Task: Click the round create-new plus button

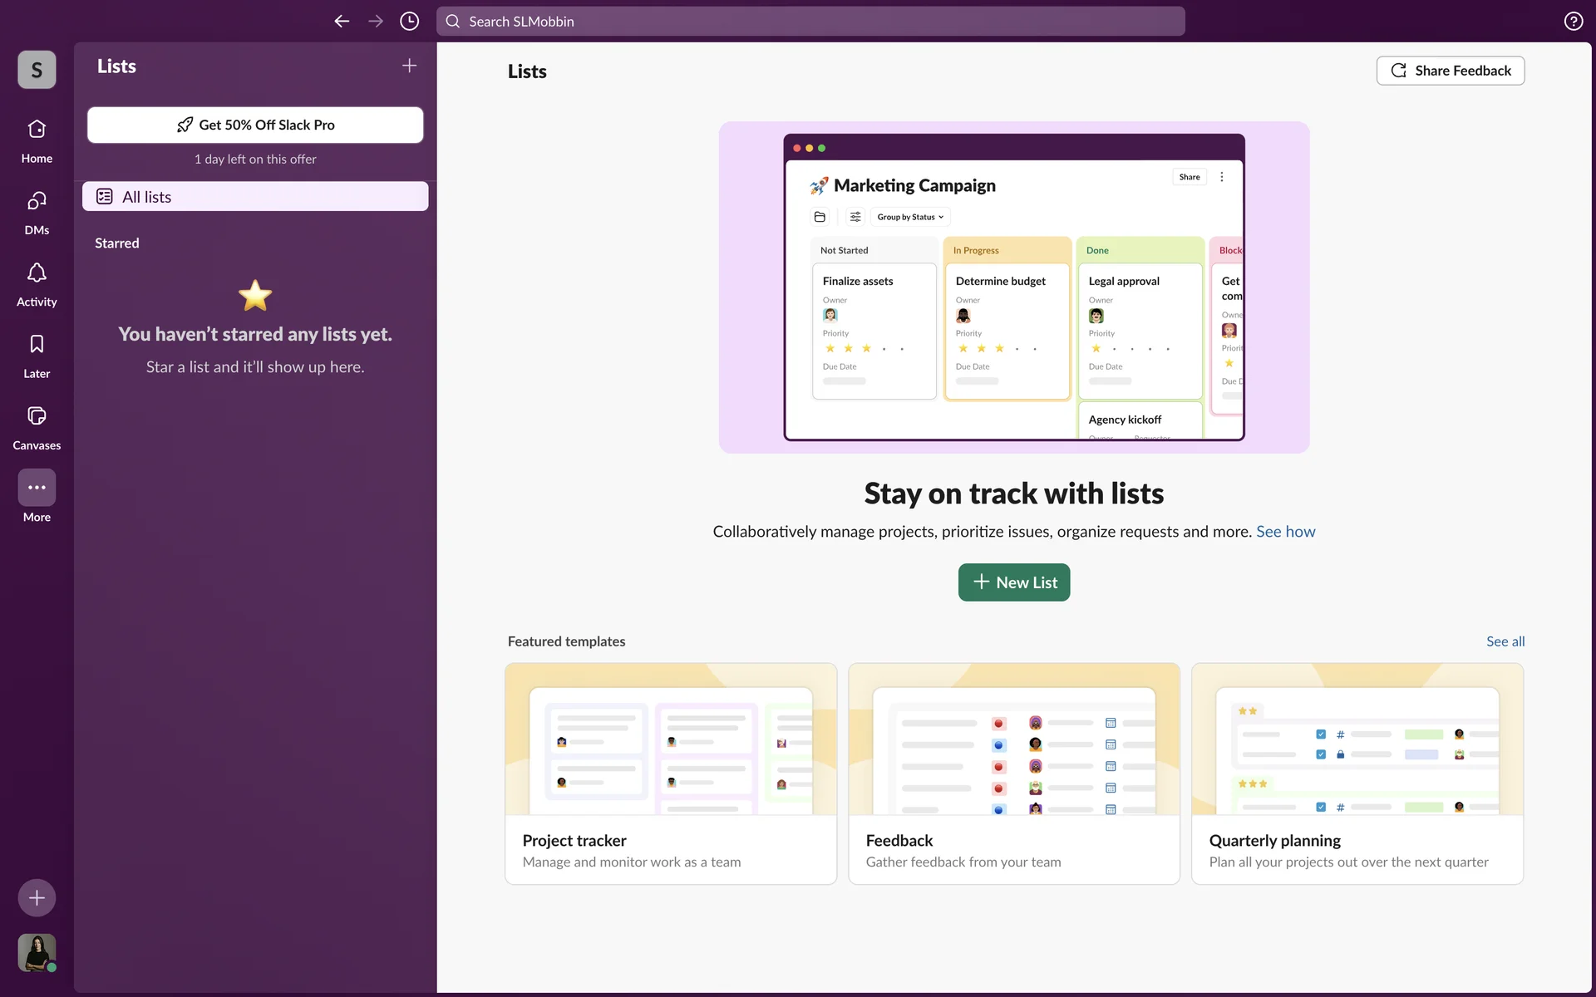Action: 37,898
